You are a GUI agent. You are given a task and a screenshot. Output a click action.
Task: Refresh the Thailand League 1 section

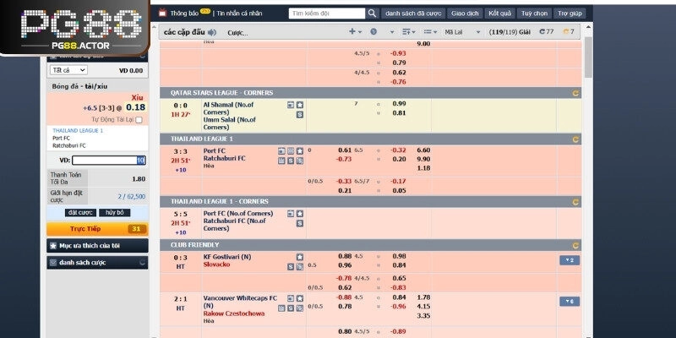(x=576, y=139)
